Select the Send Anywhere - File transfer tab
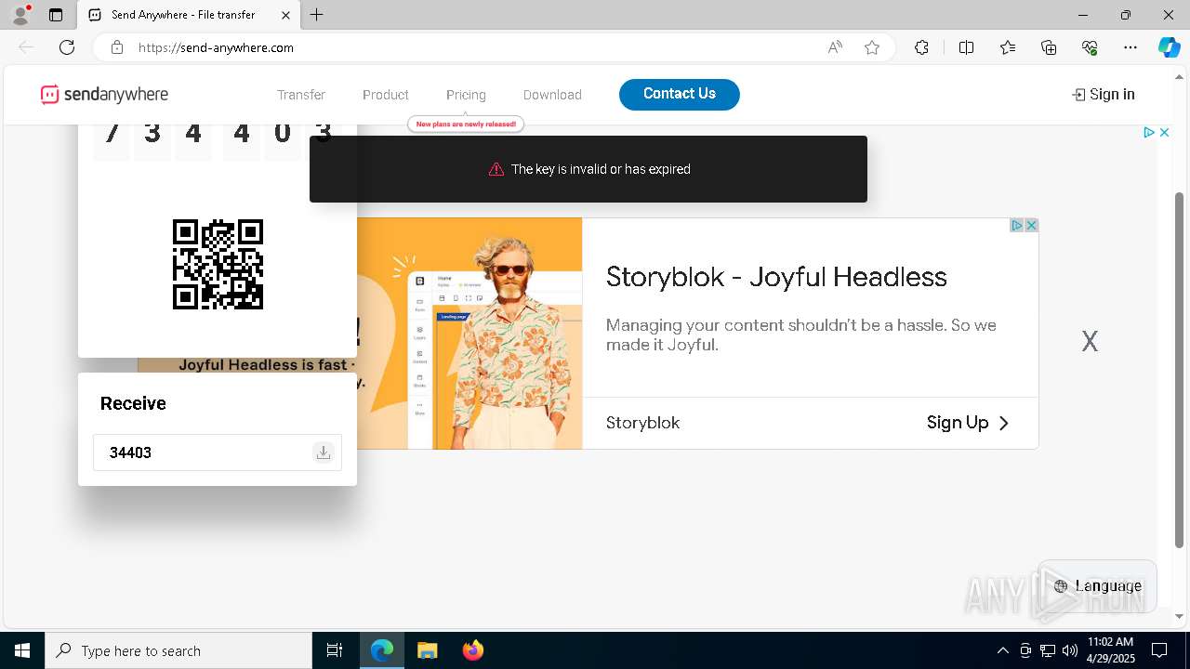The image size is (1190, 669). point(188,15)
